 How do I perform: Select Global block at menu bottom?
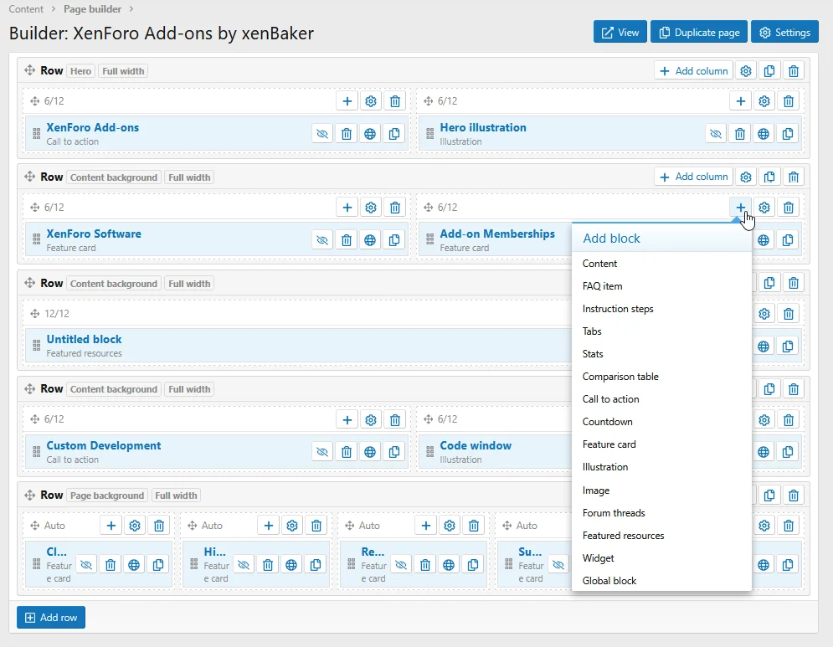tap(661, 581)
